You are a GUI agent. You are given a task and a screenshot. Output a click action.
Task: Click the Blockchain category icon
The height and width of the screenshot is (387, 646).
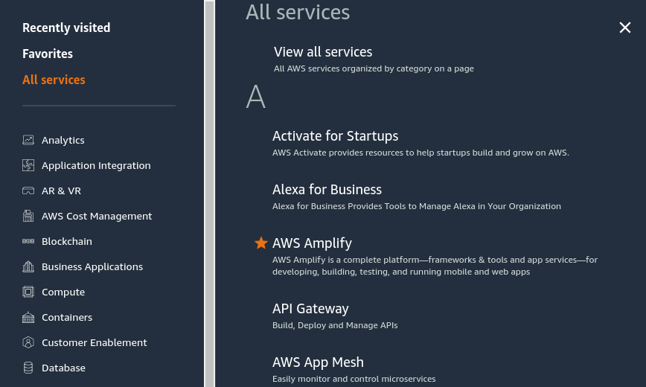tap(28, 241)
